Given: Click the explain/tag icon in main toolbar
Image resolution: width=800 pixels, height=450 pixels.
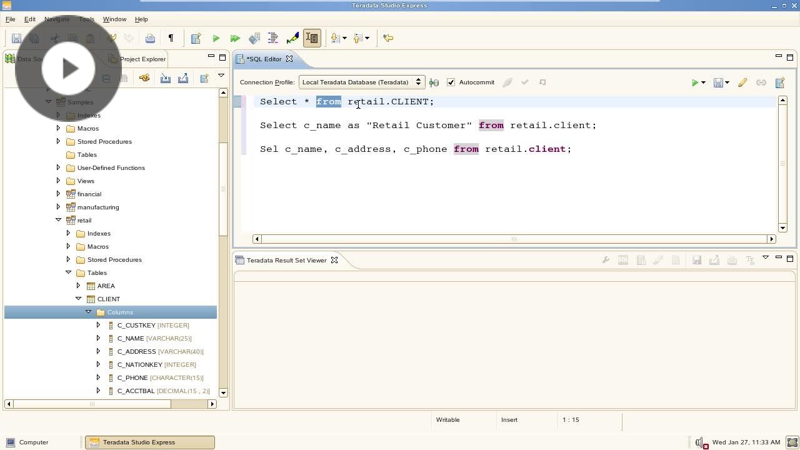Looking at the screenshot, I should [254, 38].
